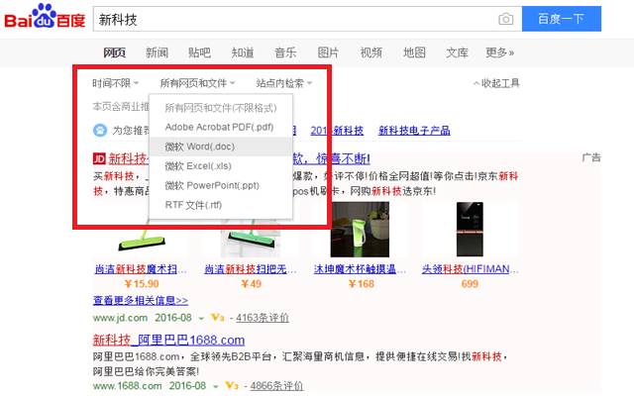Open the 文库 tab
The image size is (634, 396).
[x=458, y=52]
